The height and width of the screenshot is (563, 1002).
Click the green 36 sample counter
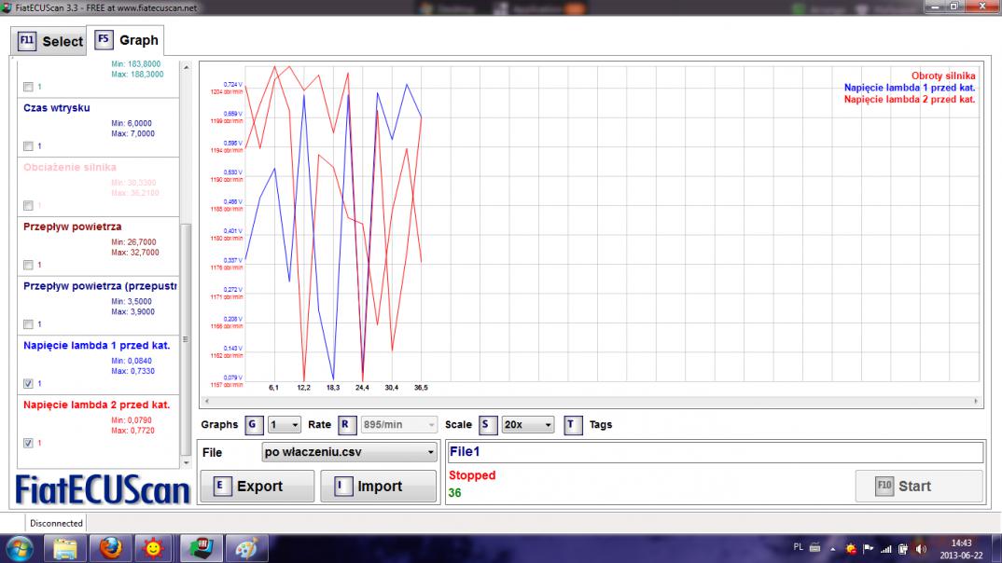click(x=454, y=493)
